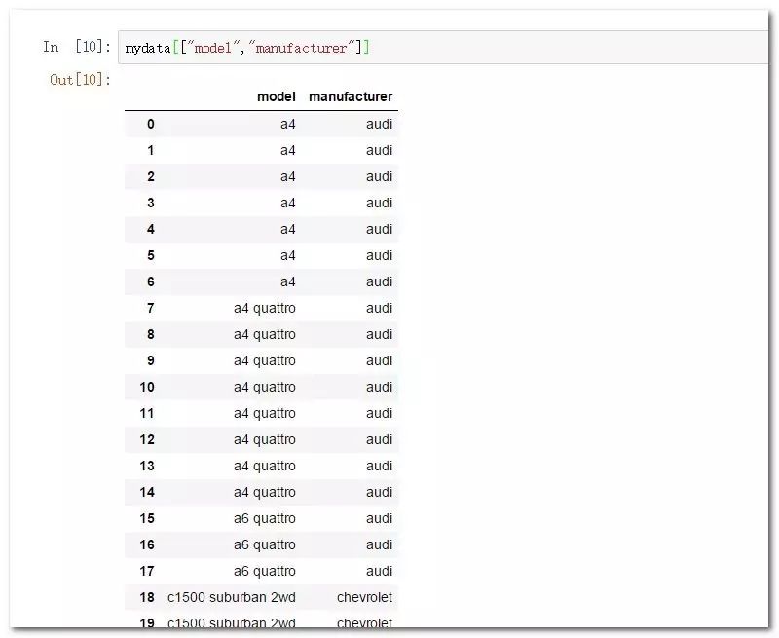The image size is (779, 638).
Task: Click 'a6 quattro' in row 15
Action: click(x=265, y=519)
